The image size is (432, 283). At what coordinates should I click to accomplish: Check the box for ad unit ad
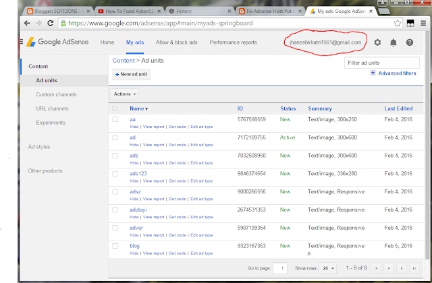click(115, 137)
